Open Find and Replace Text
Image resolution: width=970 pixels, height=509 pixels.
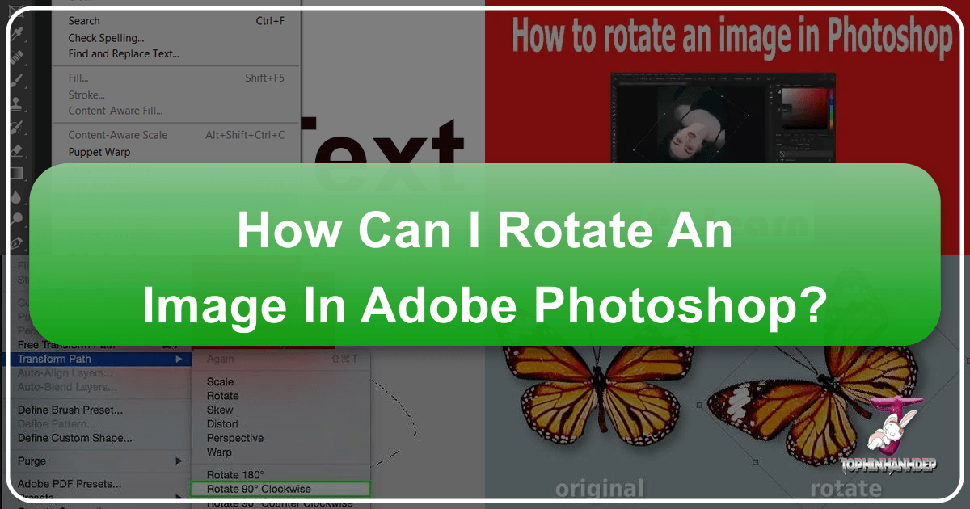point(123,54)
